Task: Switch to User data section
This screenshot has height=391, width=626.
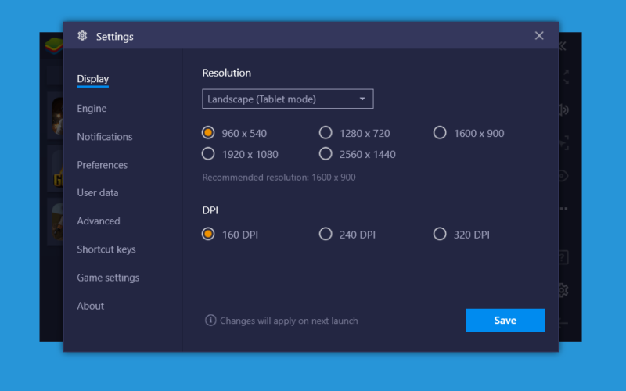Action: (x=97, y=192)
